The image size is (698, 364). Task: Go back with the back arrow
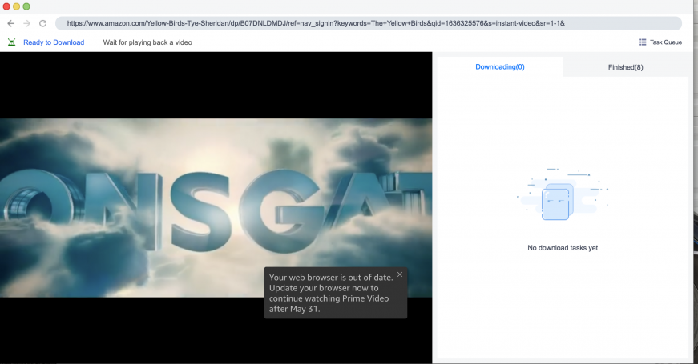point(10,23)
